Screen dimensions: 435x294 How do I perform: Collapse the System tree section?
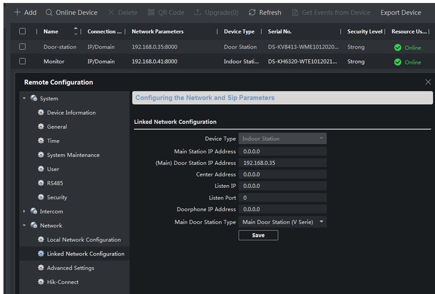tap(24, 99)
